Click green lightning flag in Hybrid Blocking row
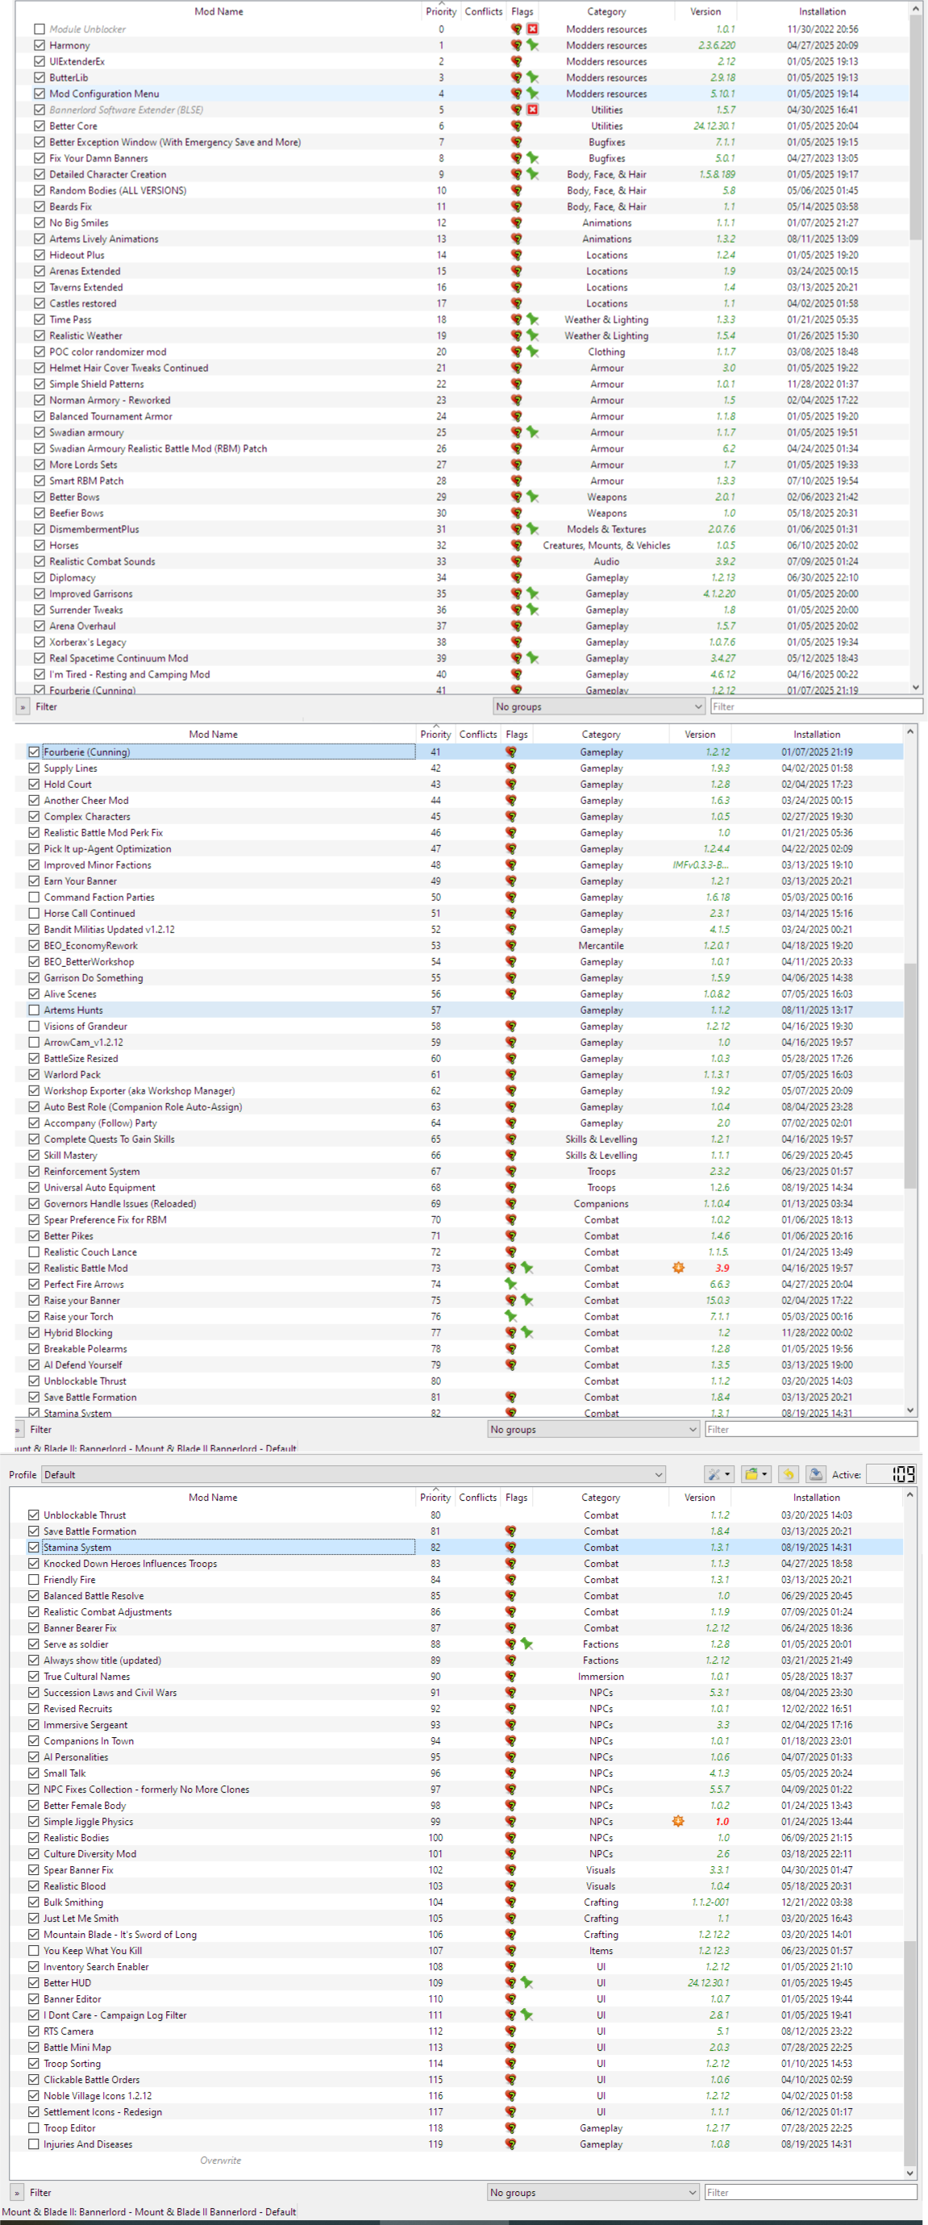 527,1333
